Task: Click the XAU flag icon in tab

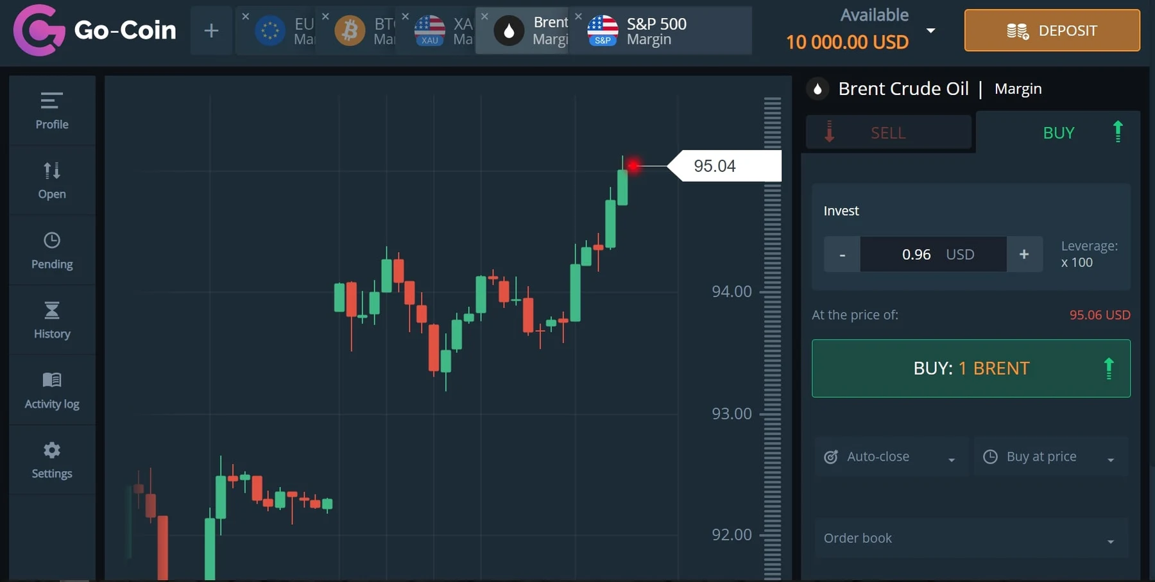Action: pos(430,31)
